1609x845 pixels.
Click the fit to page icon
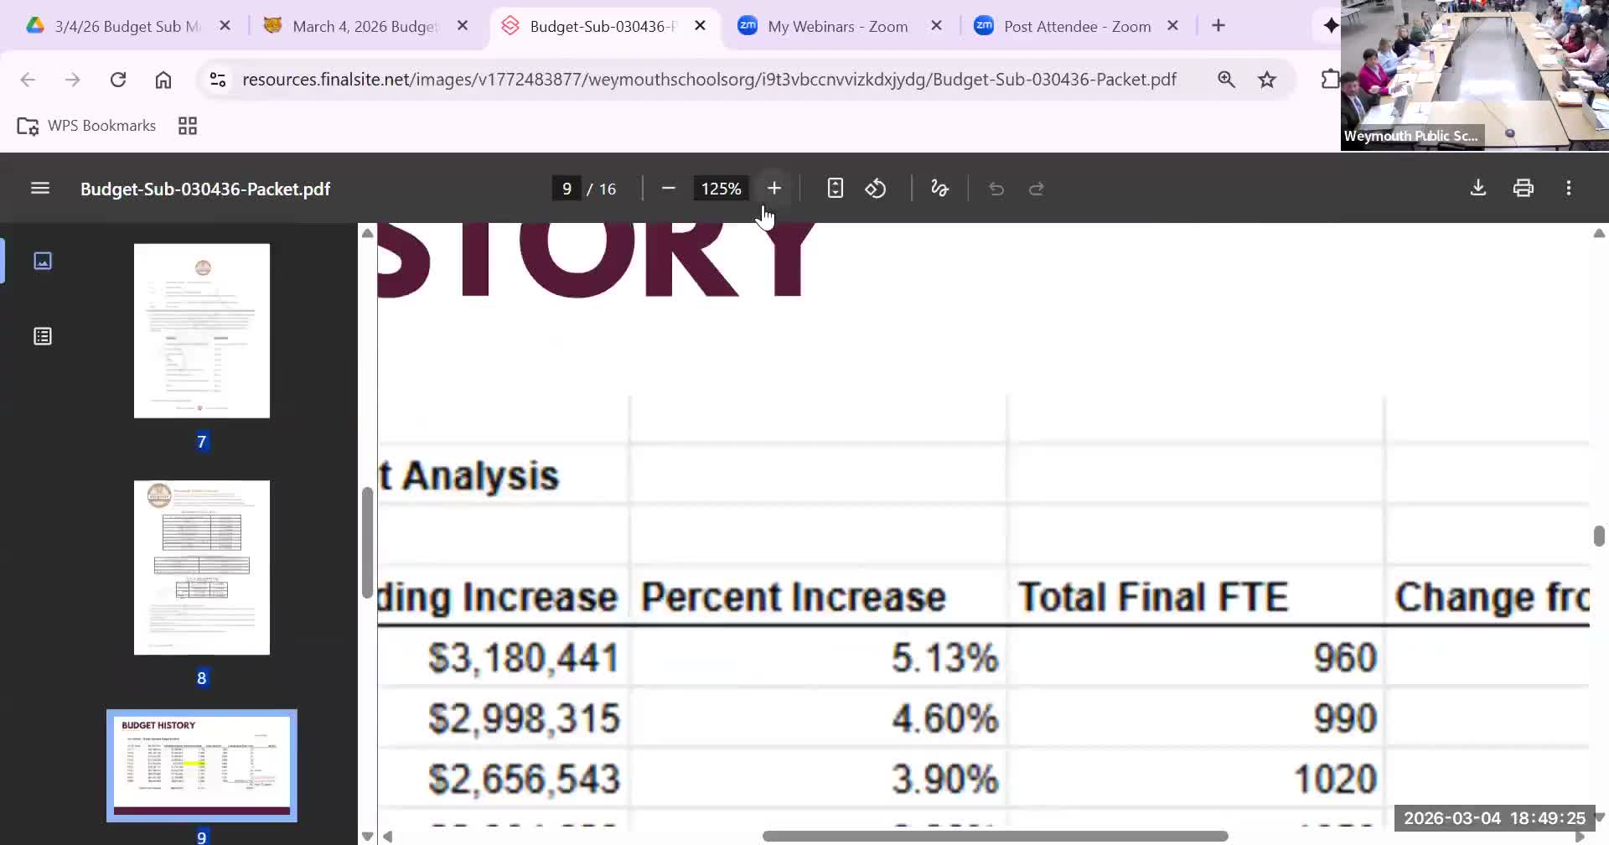click(x=835, y=189)
